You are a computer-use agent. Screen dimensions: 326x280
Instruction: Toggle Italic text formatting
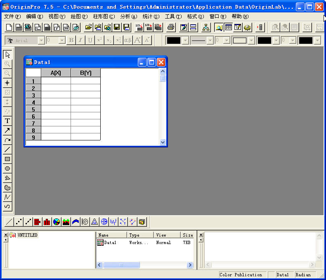(80, 40)
